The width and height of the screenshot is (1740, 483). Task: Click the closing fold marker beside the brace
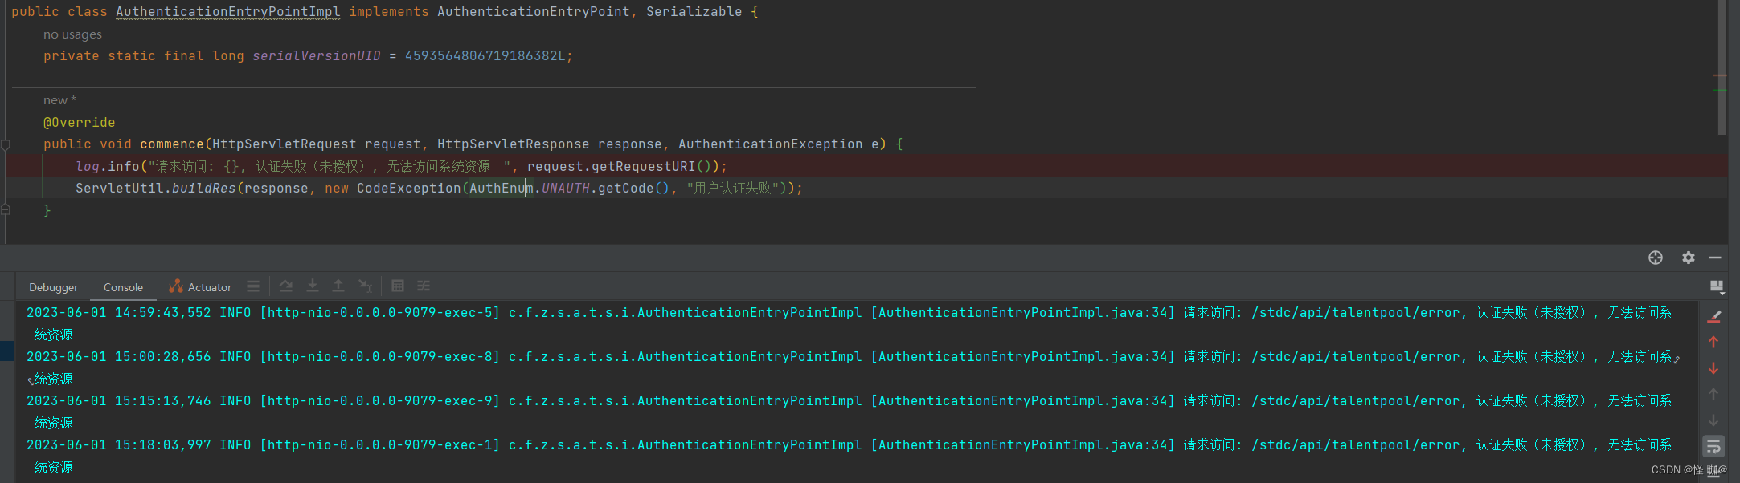6,209
